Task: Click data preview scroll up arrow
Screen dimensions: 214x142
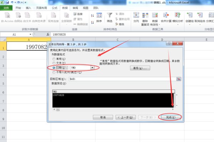Action: pos(177,95)
